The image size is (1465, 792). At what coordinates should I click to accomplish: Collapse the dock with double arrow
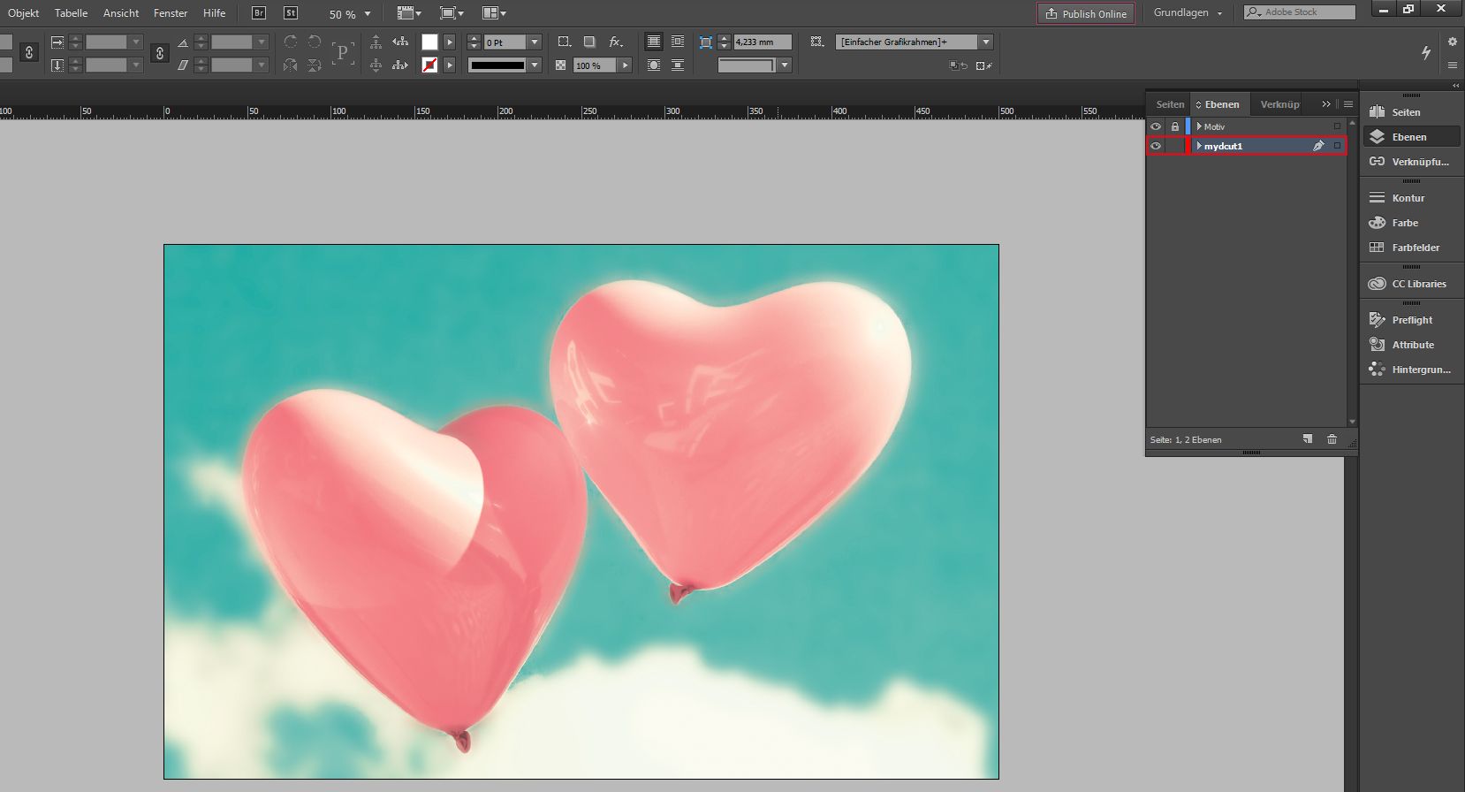[1456, 86]
